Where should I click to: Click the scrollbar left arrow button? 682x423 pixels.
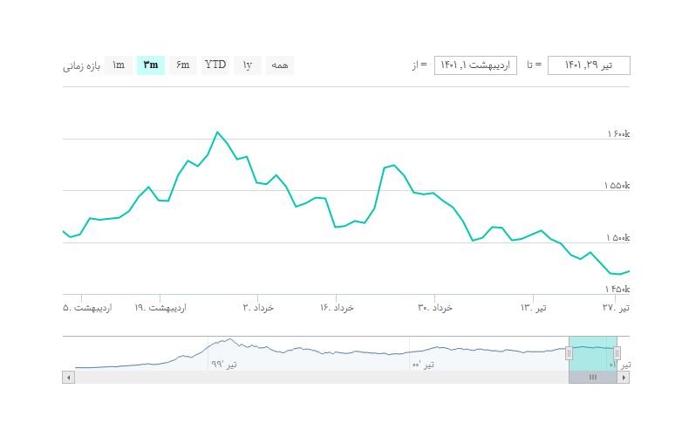tap(68, 378)
